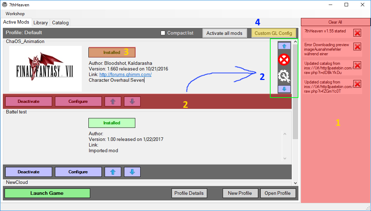Click 'Author: Bloodshot, Kaldarasha' text
The image size is (371, 211).
[120, 63]
